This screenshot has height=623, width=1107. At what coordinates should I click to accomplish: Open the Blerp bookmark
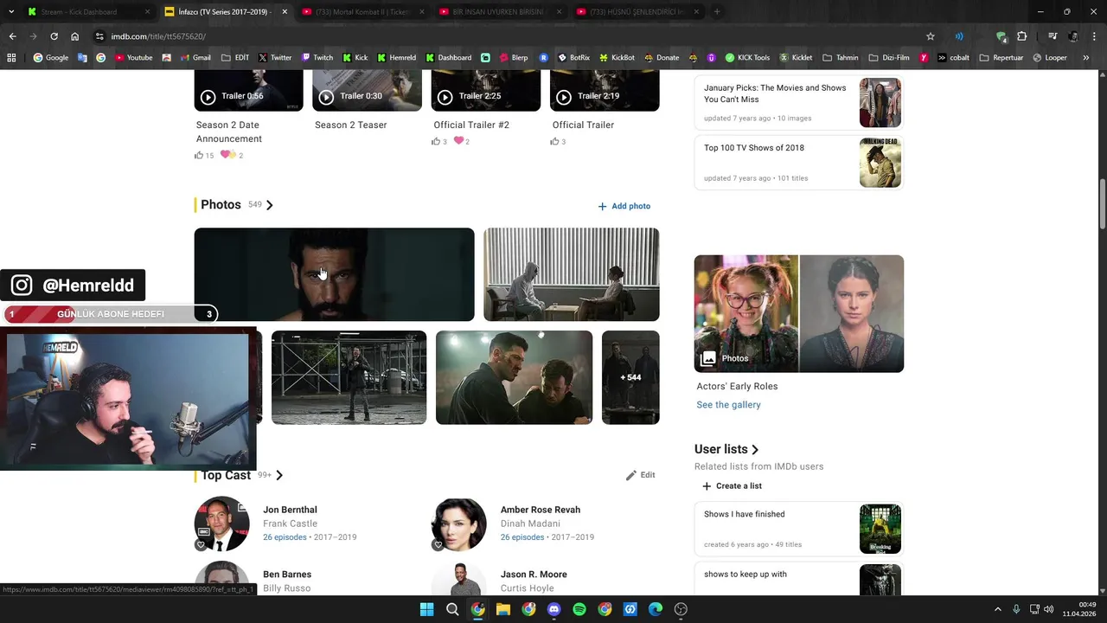click(513, 58)
